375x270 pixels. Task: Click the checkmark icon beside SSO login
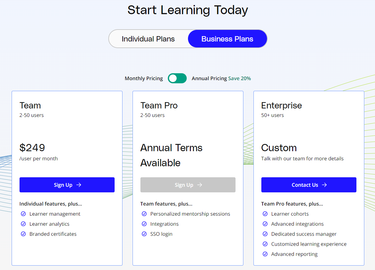pyautogui.click(x=144, y=234)
